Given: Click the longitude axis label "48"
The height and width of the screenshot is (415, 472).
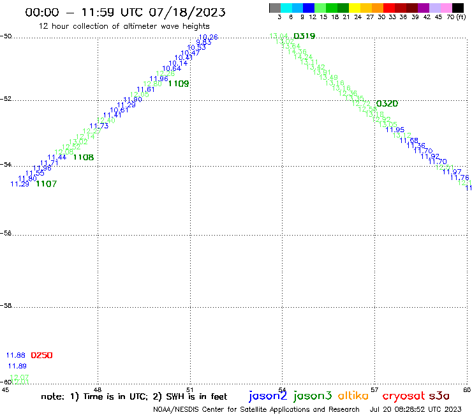Looking at the screenshot, I should 97,389.
